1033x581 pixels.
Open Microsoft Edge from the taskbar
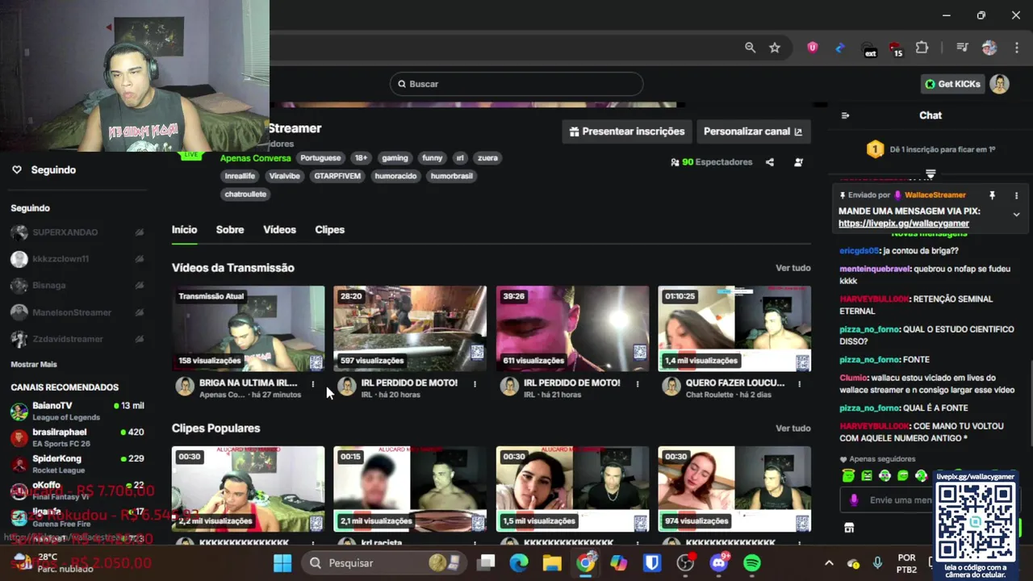519,563
